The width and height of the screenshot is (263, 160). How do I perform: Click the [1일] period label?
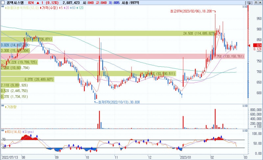pos(249,3)
